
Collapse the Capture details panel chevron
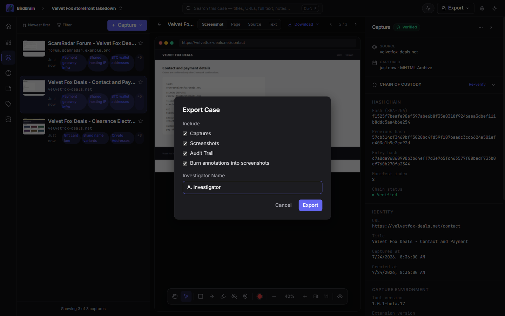point(491,27)
